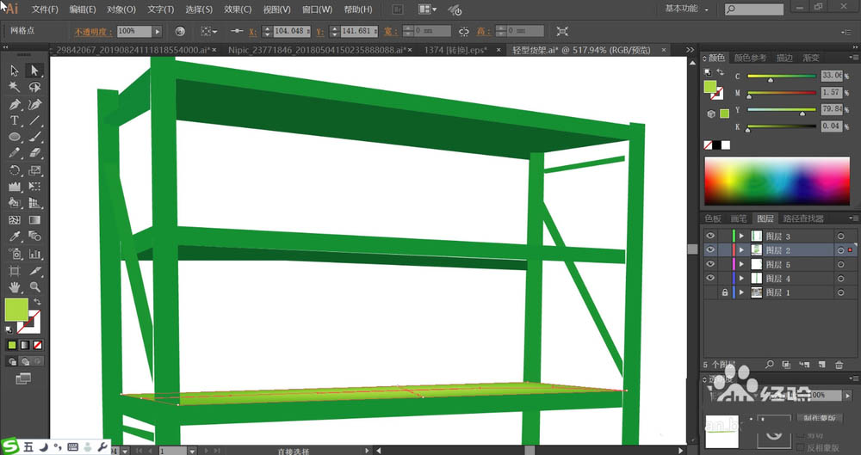861x455 pixels.
Task: Switch to the 1374 [转换].eps document tab
Action: [x=455, y=50]
